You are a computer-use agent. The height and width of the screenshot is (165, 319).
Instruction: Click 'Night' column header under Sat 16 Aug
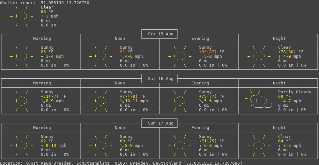point(279,83)
